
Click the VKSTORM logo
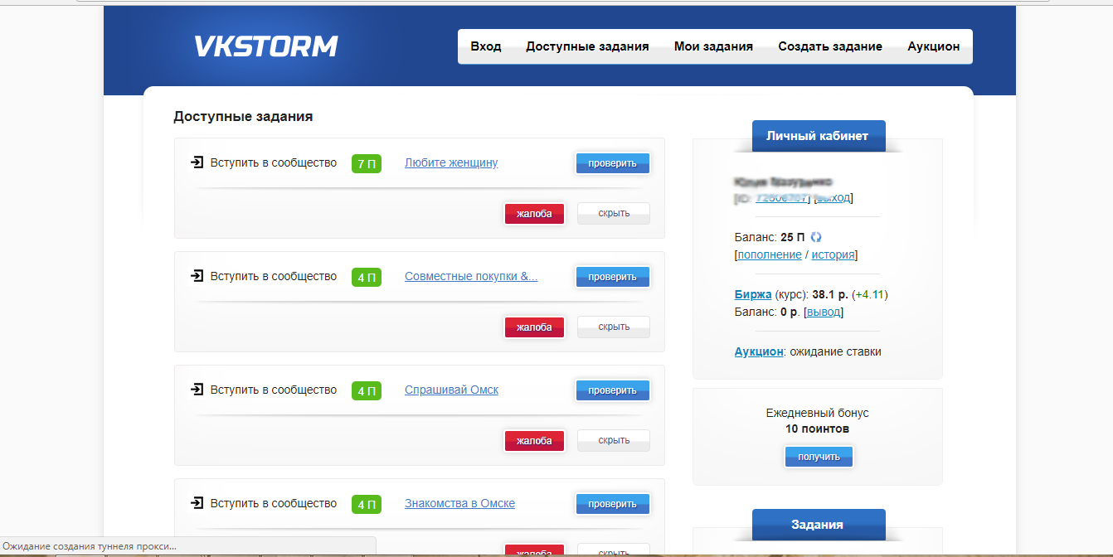(265, 46)
